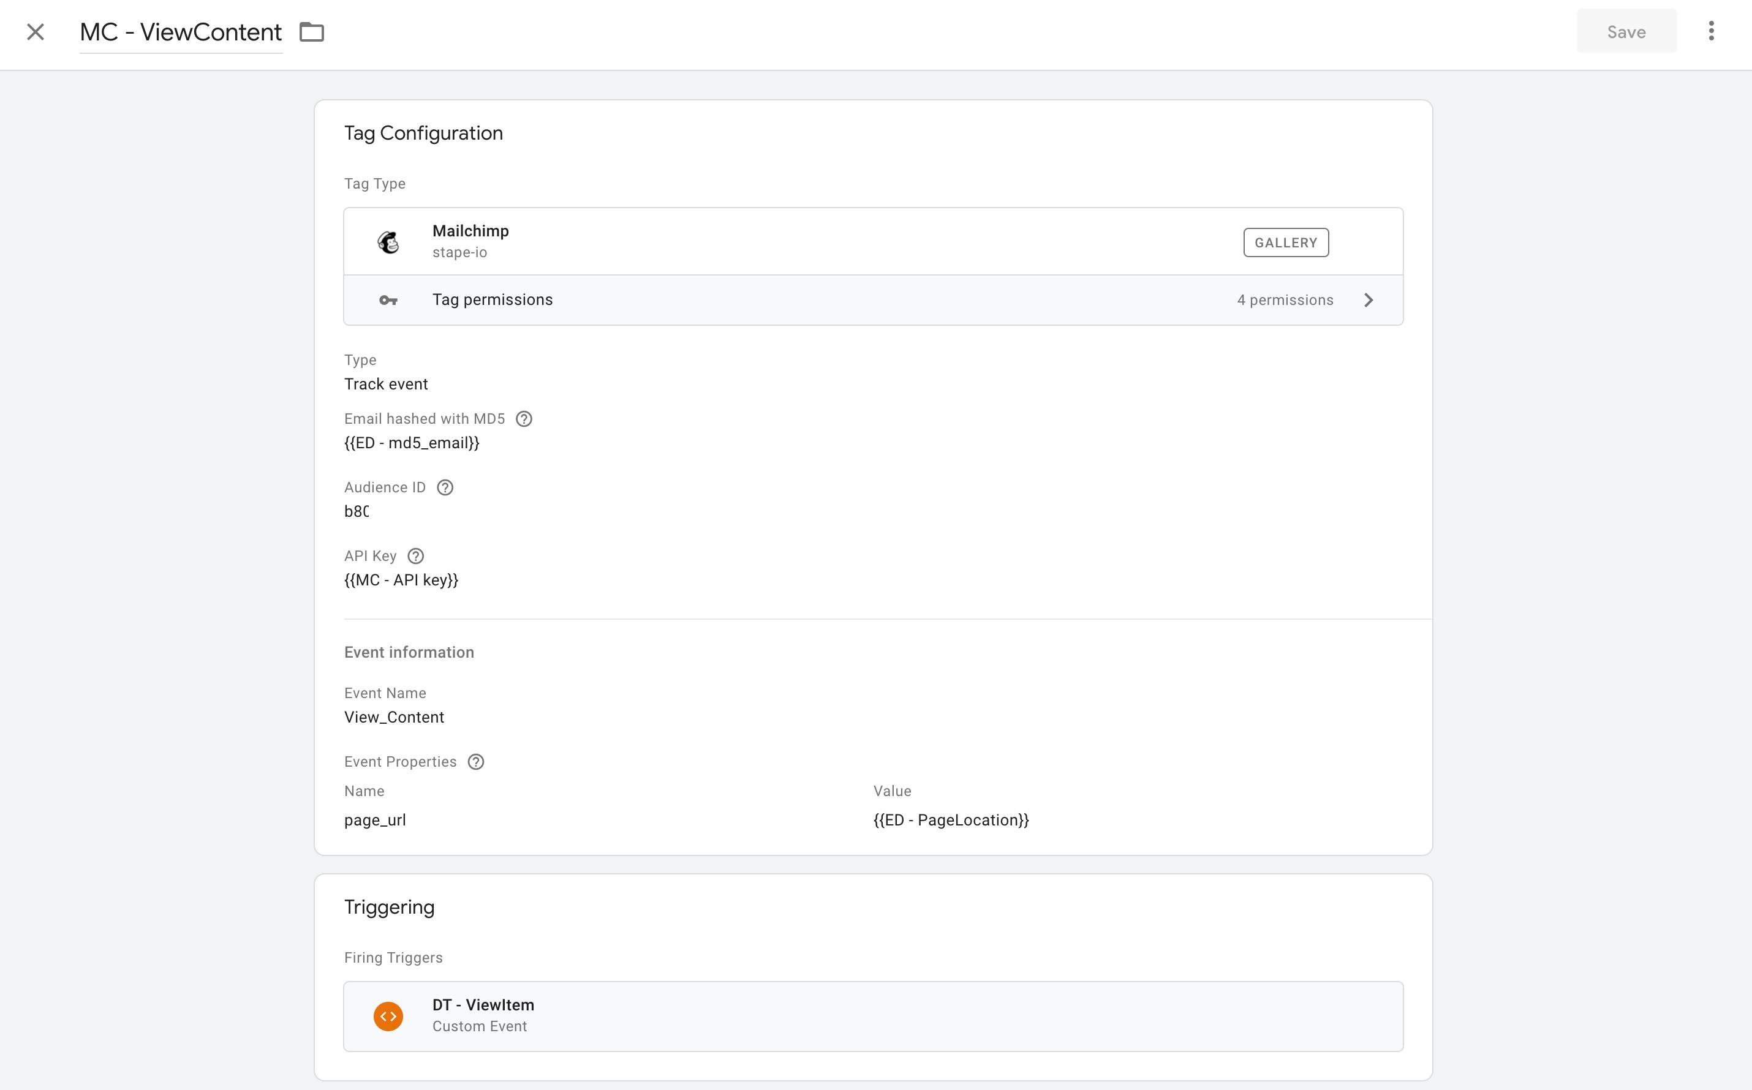Screen dimensions: 1752x1090
Task: Open the help icon beside Audience ID
Action: point(445,487)
